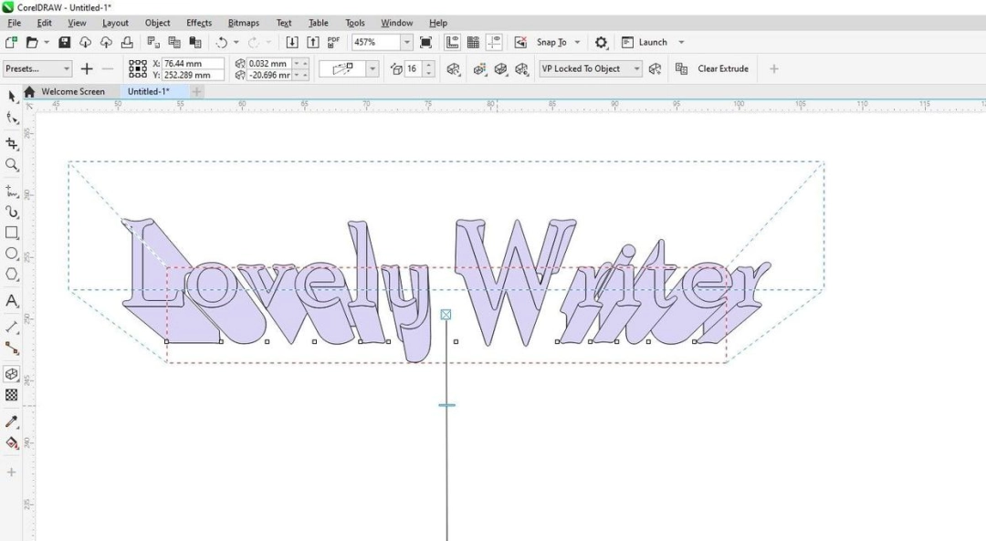Toggle rulers display
Screen dimensions: 986x541
[452, 42]
